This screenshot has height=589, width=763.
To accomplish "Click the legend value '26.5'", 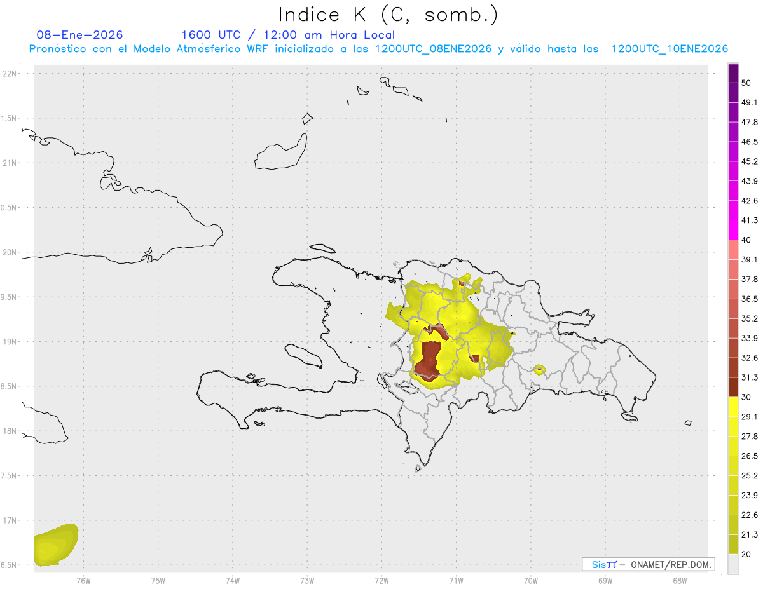I will pos(750,456).
